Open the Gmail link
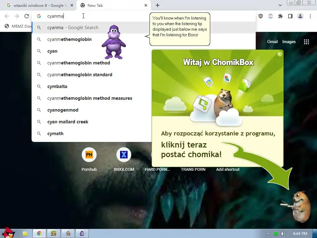The height and width of the screenshot is (238, 317). click(272, 42)
